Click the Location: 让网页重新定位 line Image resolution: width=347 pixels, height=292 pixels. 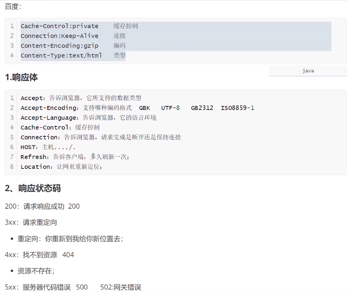click(61, 167)
